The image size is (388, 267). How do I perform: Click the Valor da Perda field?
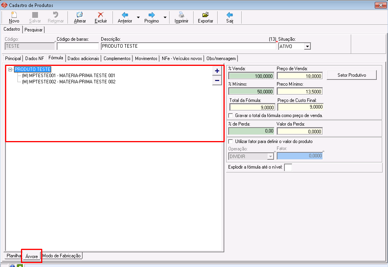(300, 131)
